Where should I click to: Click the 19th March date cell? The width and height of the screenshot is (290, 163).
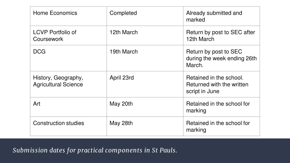click(x=145, y=58)
